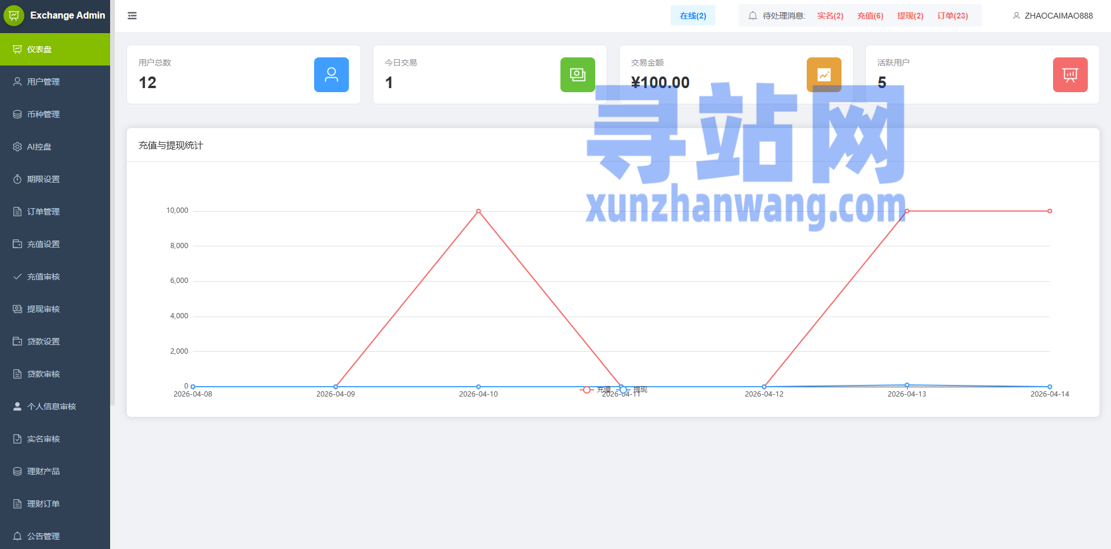Click the 仪表盘 dashboard icon in sidebar

tap(17, 49)
